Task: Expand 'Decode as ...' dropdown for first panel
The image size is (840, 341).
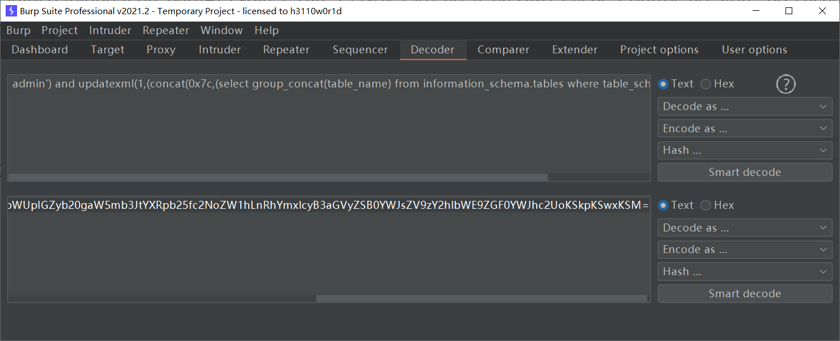Action: [745, 107]
